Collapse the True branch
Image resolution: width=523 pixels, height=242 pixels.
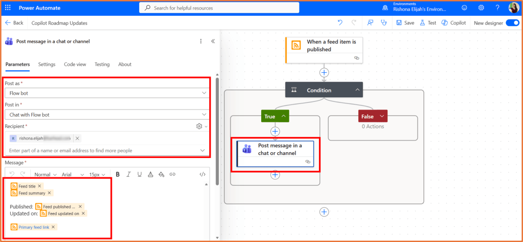tap(284, 116)
